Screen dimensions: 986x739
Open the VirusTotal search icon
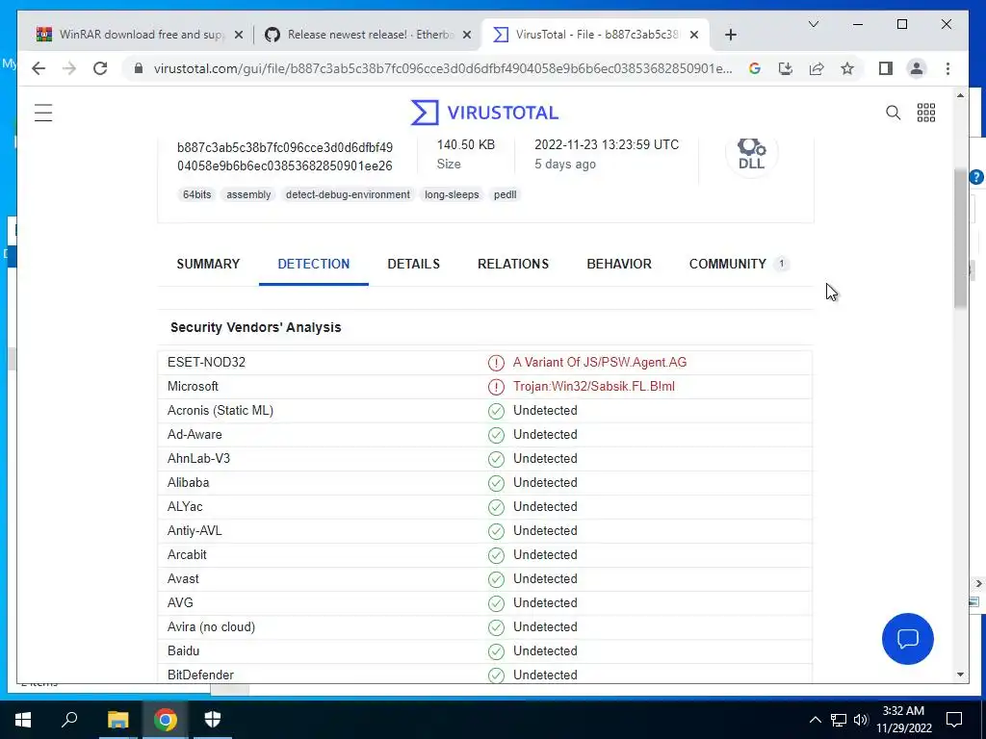(893, 114)
